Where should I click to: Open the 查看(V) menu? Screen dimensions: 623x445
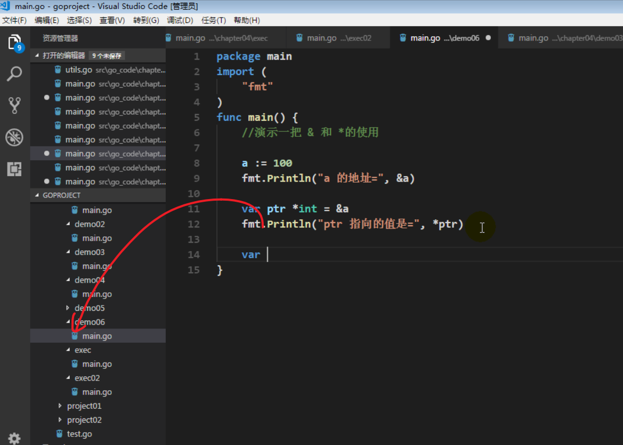pos(112,20)
